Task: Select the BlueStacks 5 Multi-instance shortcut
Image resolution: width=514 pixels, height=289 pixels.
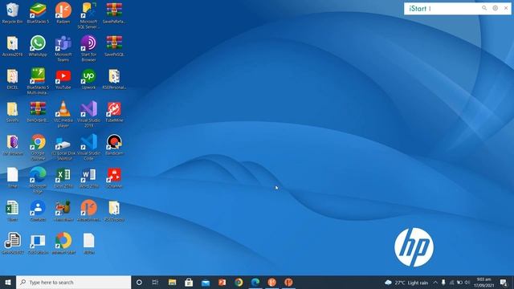Action: (x=38, y=81)
